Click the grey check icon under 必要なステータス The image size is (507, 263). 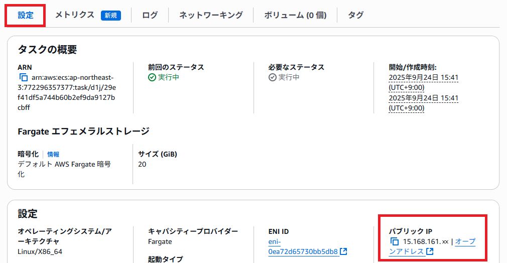pos(273,77)
